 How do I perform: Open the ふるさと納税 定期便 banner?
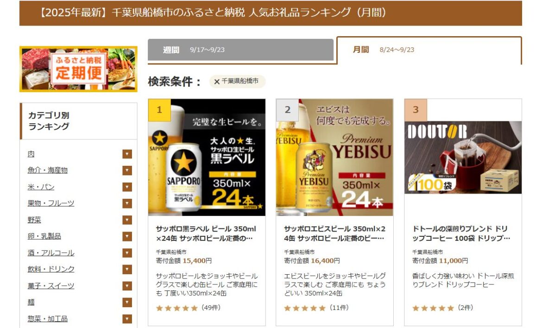coord(78,69)
